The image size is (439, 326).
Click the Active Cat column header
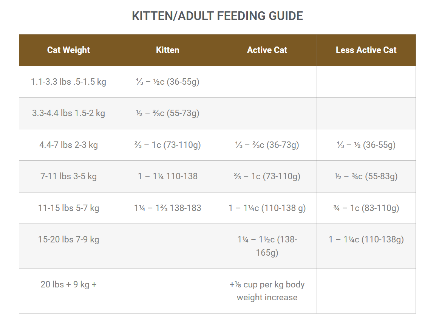pos(267,50)
